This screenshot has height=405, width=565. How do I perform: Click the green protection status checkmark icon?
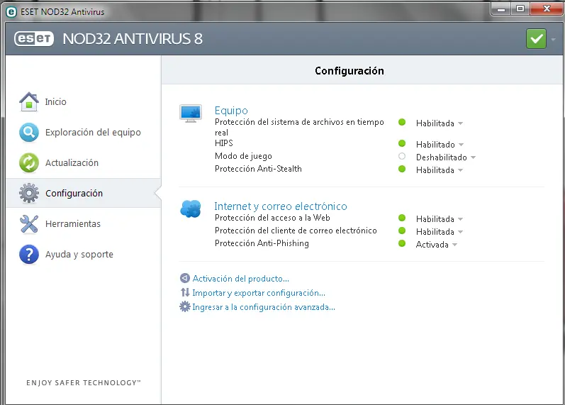[x=536, y=38]
